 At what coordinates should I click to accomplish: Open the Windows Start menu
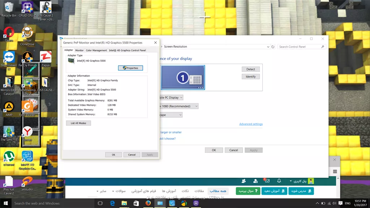[6, 203]
